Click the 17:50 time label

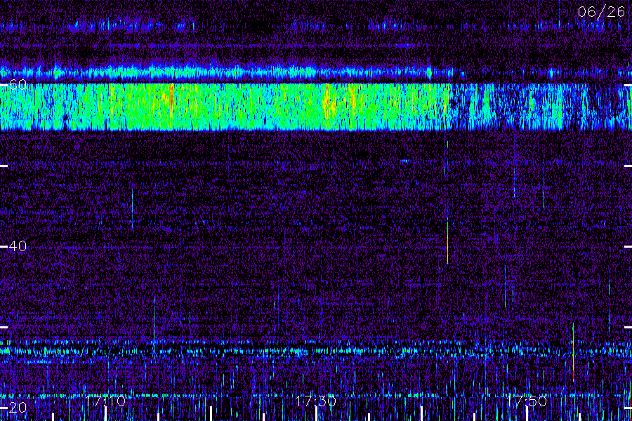(527, 401)
